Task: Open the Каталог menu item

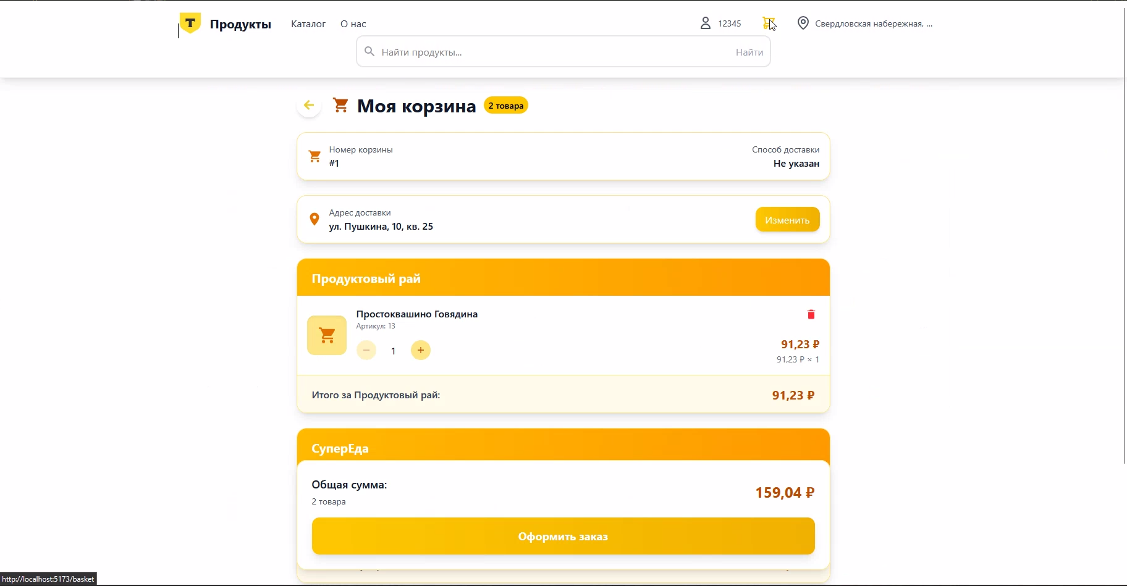Action: pos(308,24)
